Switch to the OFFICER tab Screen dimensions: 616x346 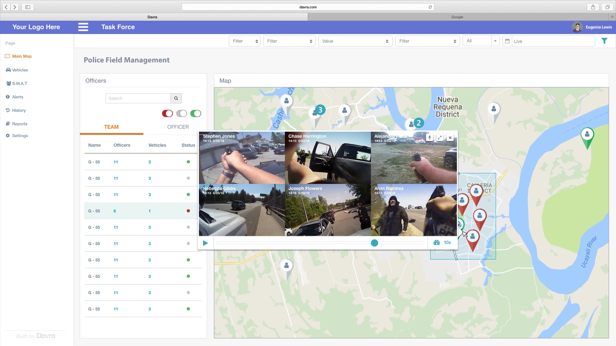pos(178,127)
